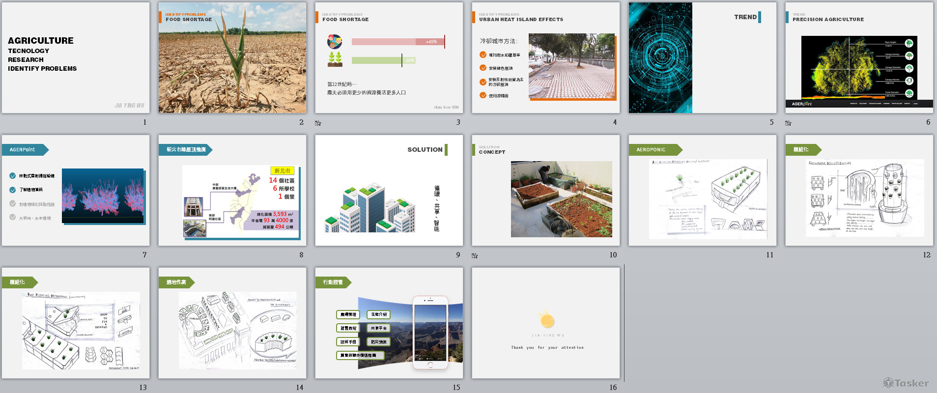Select slide 14 with the building layout sketch

(x=232, y=323)
